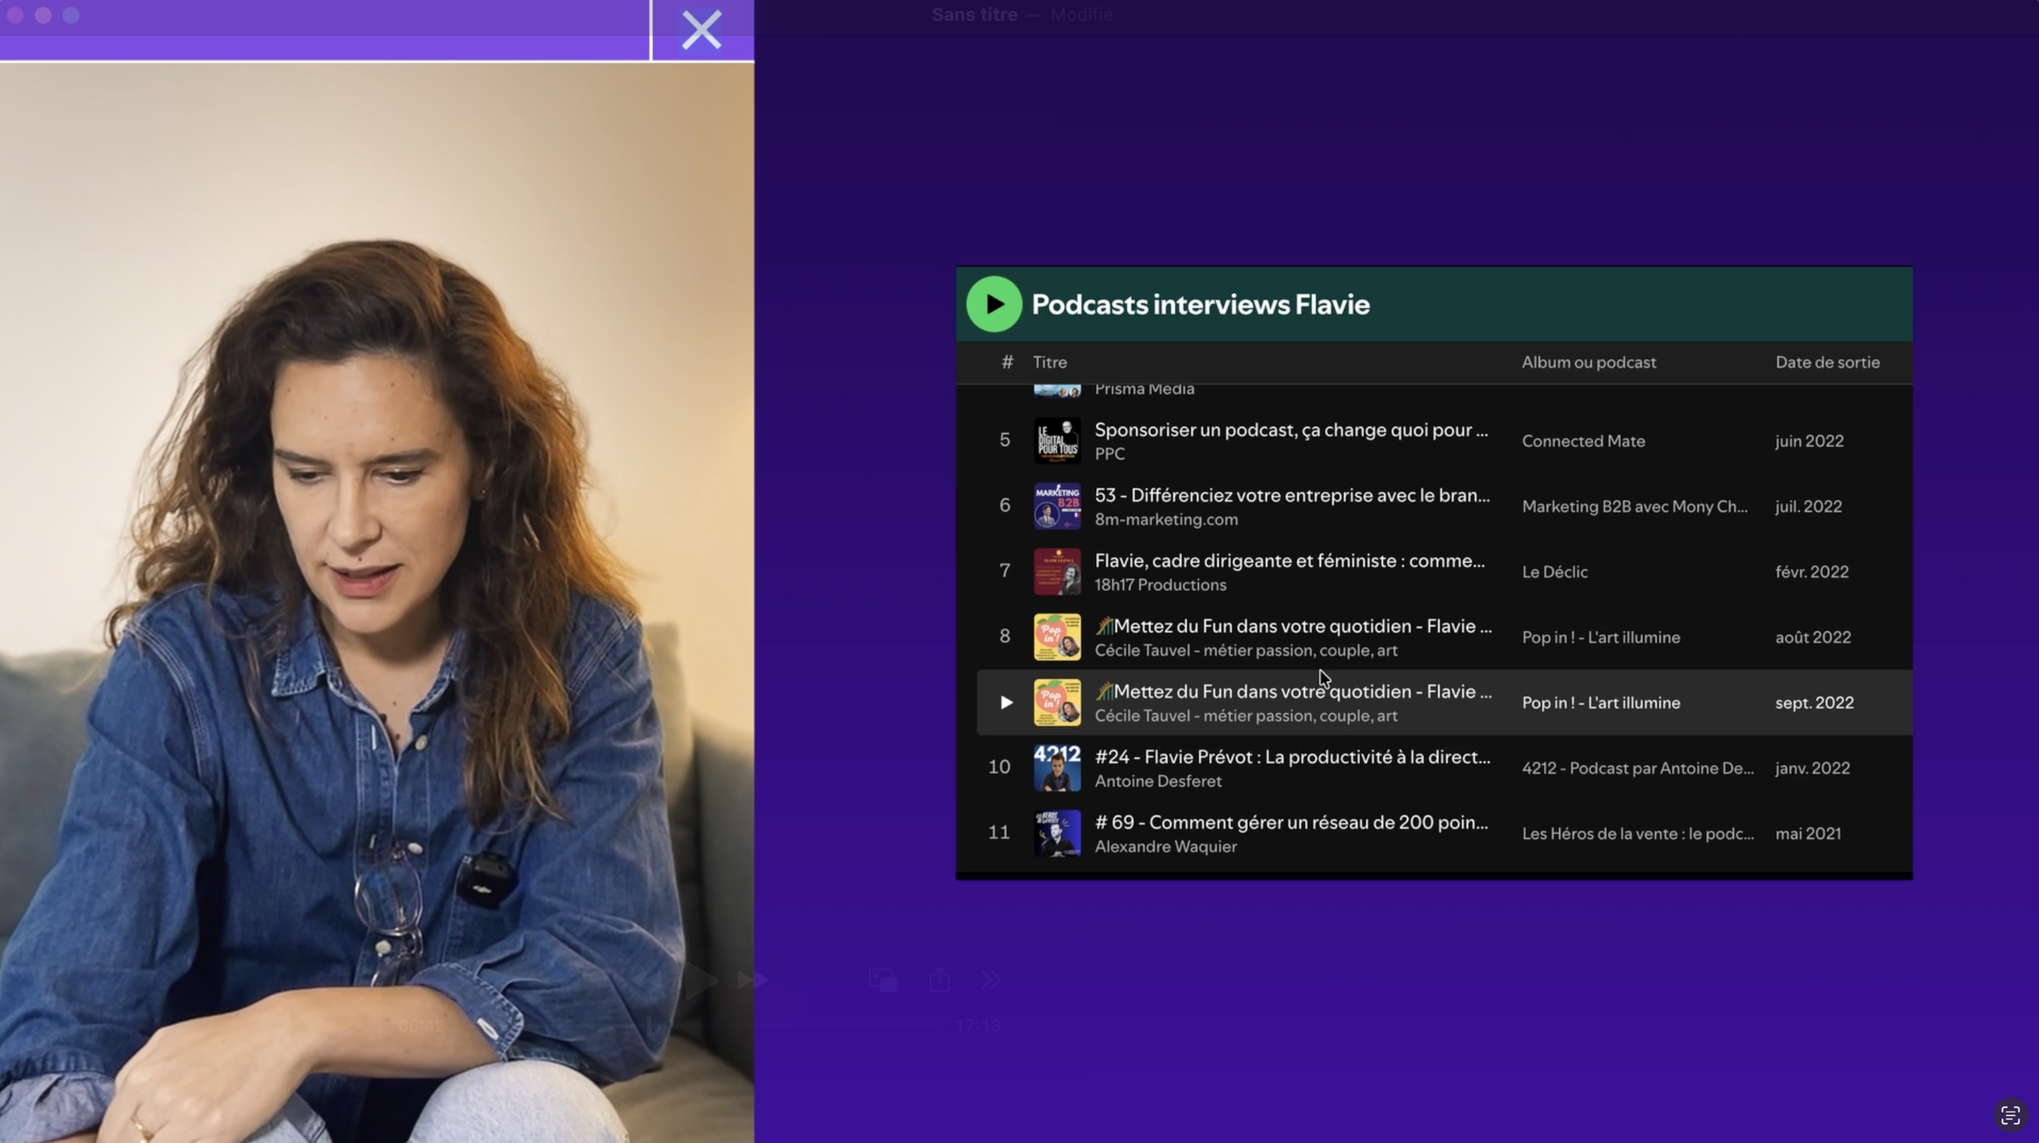Click Cécile Tauvel under the sept. 2022 episode
The image size is (2039, 1143).
click(1246, 715)
